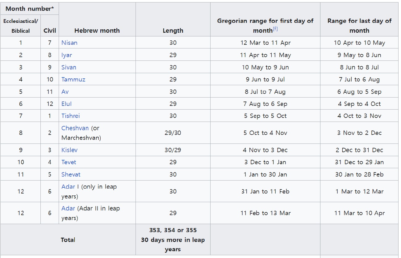Select the '1 Jan to 30 Jan' cell

click(x=265, y=174)
